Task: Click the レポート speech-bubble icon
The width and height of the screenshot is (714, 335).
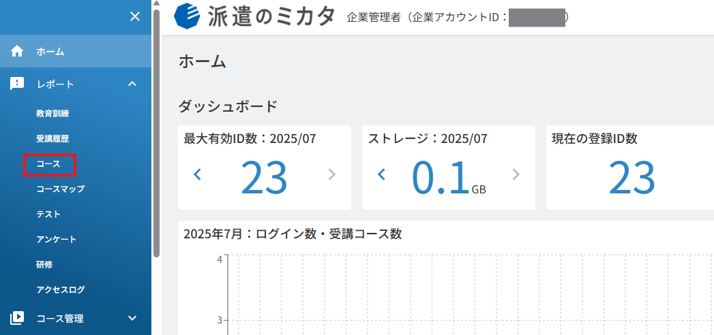Action: tap(17, 84)
